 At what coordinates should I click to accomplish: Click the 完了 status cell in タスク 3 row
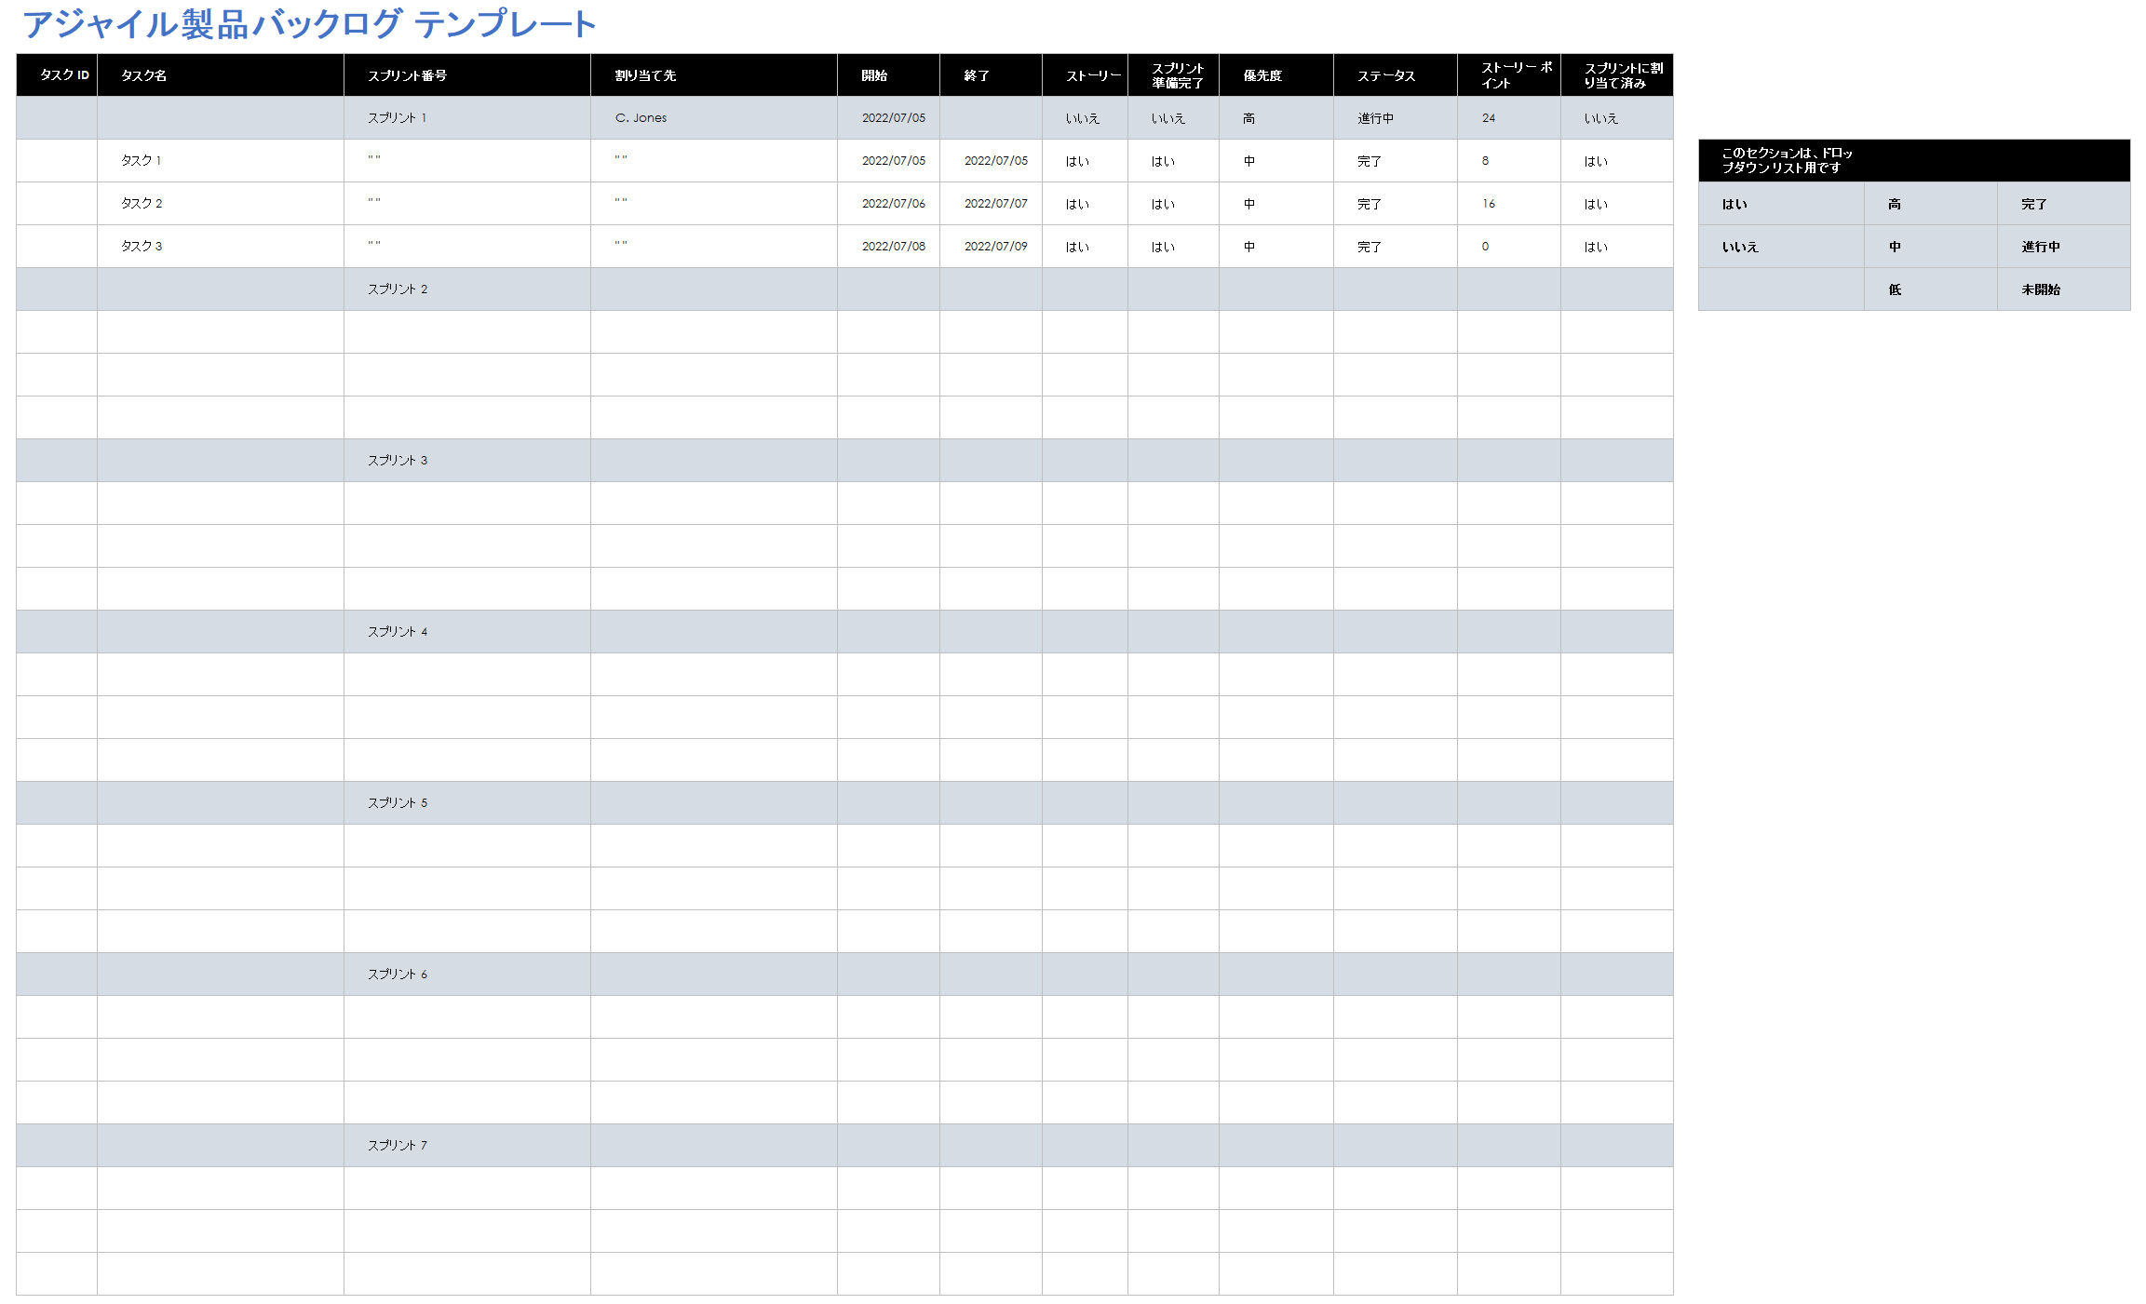1396,247
